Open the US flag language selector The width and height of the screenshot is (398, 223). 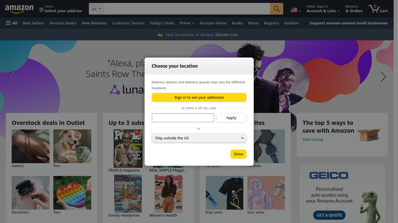tap(296, 10)
